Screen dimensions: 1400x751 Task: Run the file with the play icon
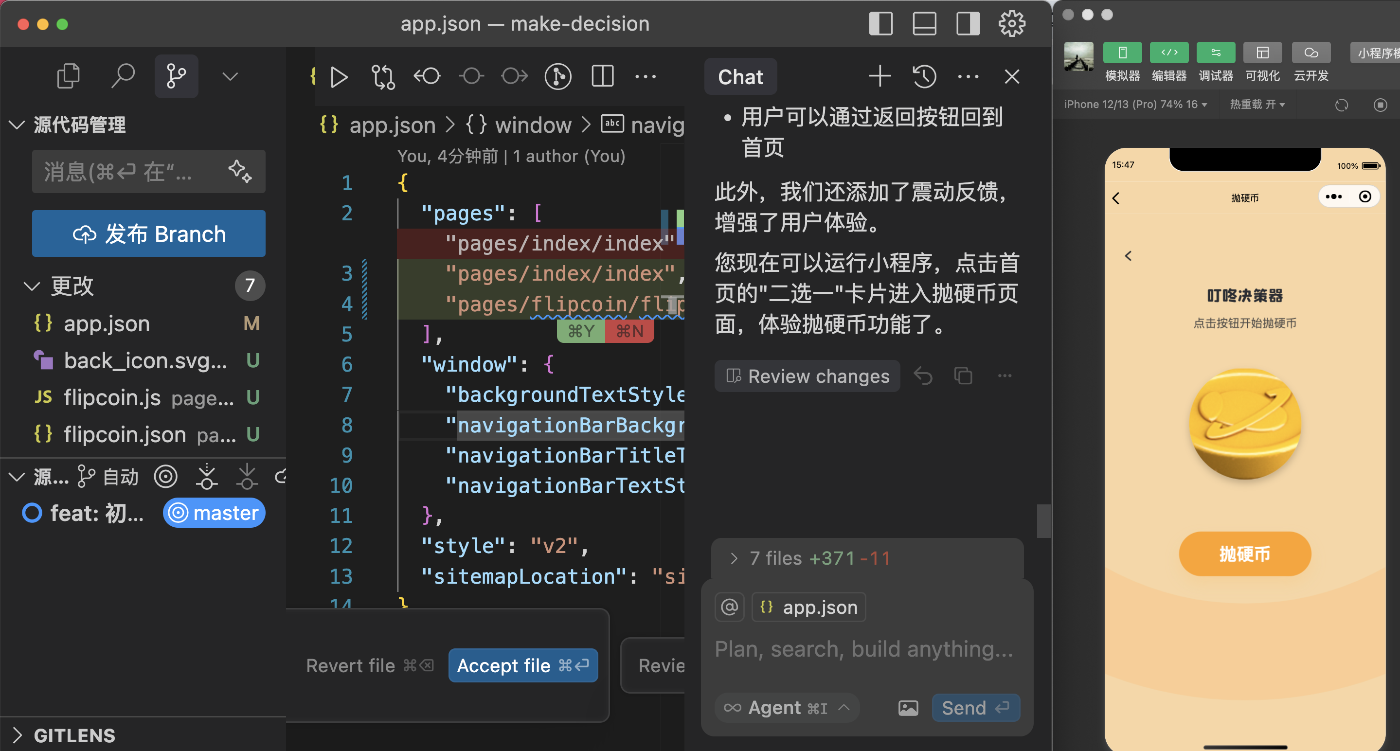tap(339, 77)
